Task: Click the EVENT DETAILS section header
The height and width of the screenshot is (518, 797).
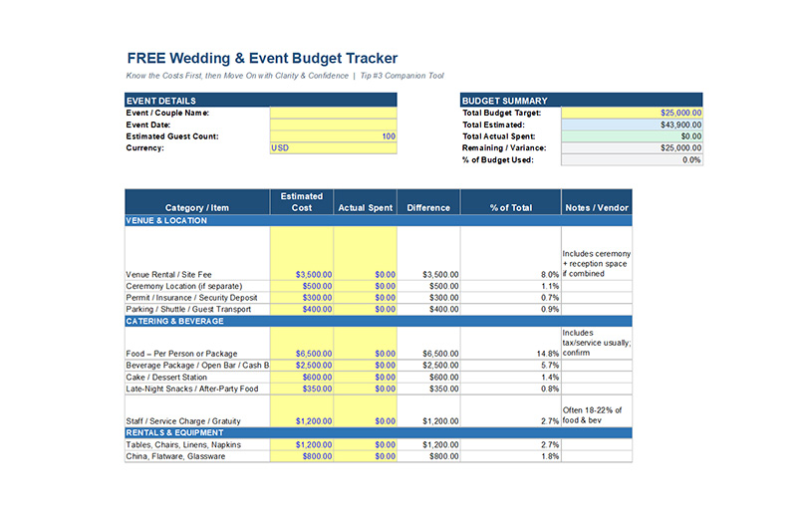Action: click(x=261, y=101)
